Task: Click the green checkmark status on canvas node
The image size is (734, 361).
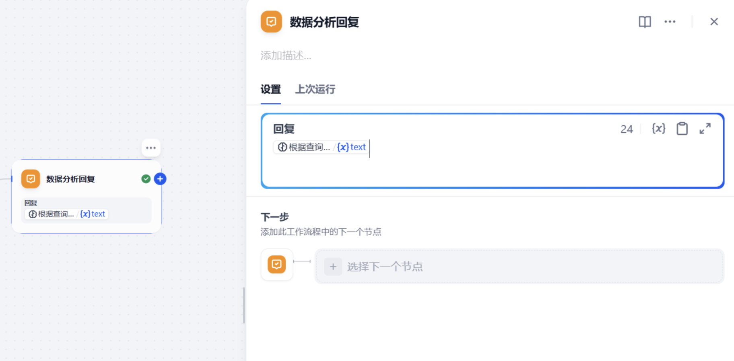Action: click(x=146, y=179)
